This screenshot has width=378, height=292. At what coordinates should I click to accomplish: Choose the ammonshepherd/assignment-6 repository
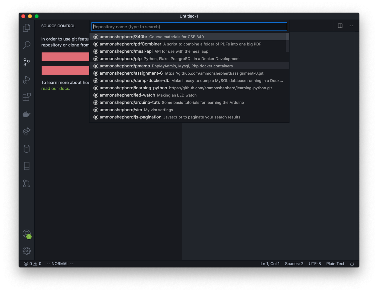pos(189,73)
